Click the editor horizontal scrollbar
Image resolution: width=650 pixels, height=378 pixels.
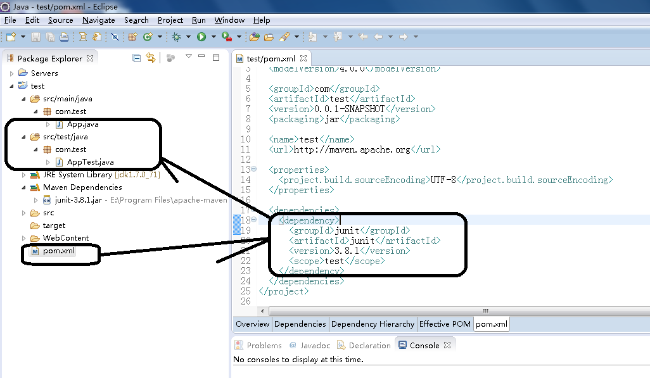pyautogui.click(x=459, y=311)
